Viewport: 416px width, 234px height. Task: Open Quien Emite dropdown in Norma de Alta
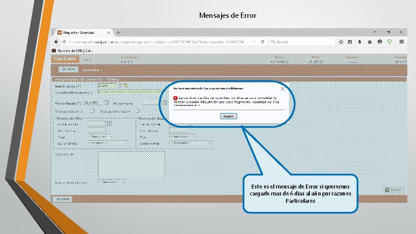click(108, 143)
